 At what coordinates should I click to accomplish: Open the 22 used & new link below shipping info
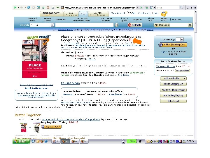[x=70, y=83]
